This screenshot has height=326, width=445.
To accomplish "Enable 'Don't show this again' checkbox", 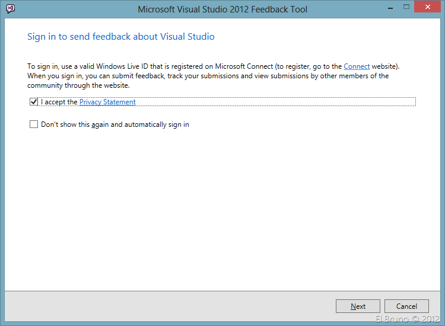I will click(x=34, y=124).
